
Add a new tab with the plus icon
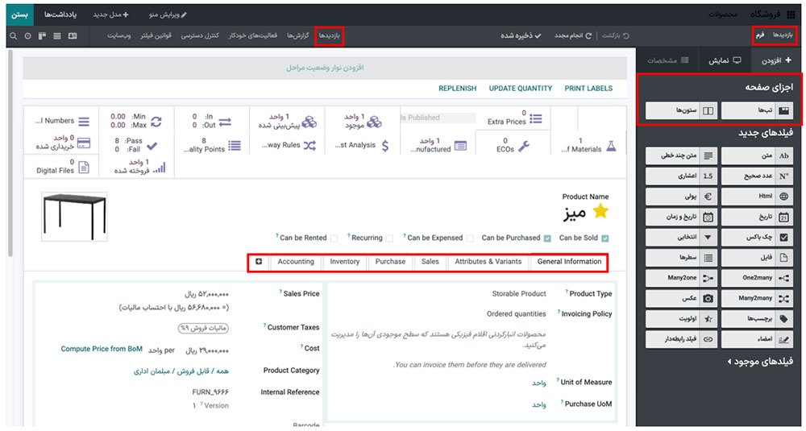(x=259, y=262)
